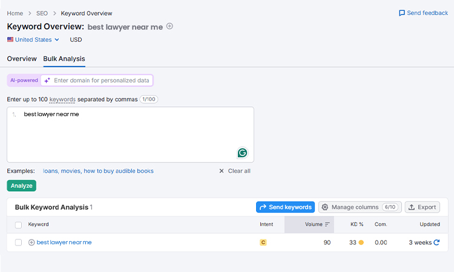The image size is (454, 272).
Task: Click the upload arrow icon in Export
Action: [x=412, y=207]
